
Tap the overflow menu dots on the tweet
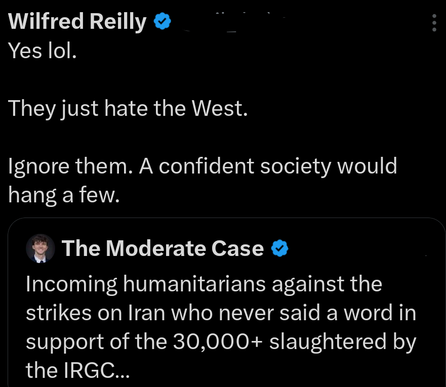pos(434,23)
